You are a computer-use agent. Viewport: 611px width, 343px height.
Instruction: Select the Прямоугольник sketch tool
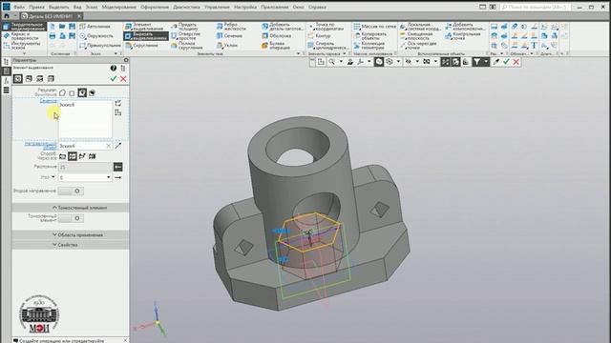pyautogui.click(x=99, y=46)
